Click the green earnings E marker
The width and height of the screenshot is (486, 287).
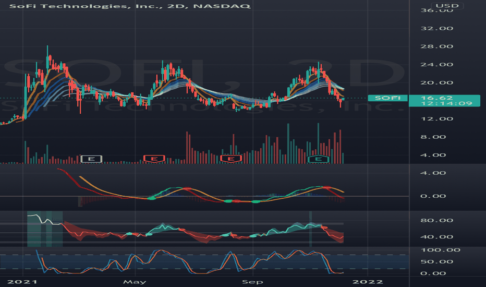click(318, 159)
